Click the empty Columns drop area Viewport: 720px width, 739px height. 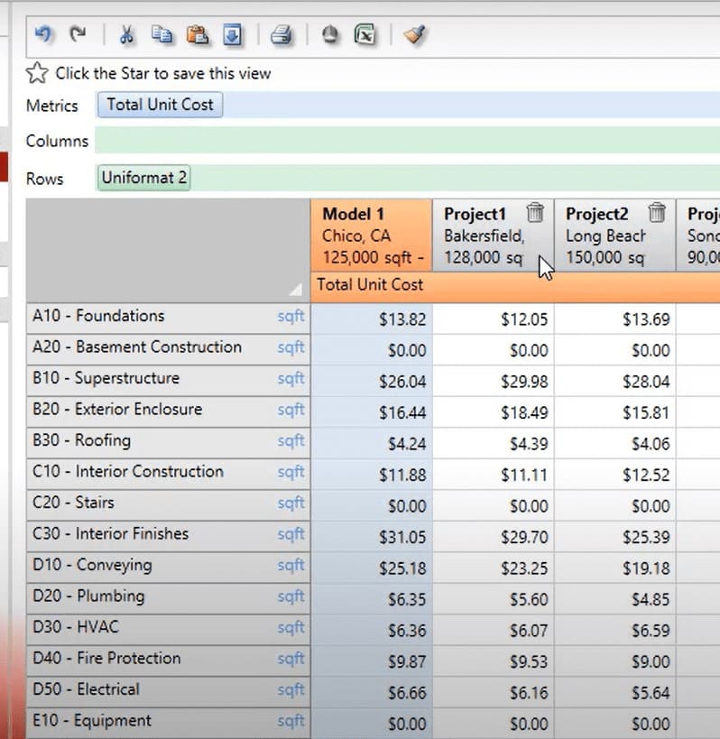click(x=406, y=141)
